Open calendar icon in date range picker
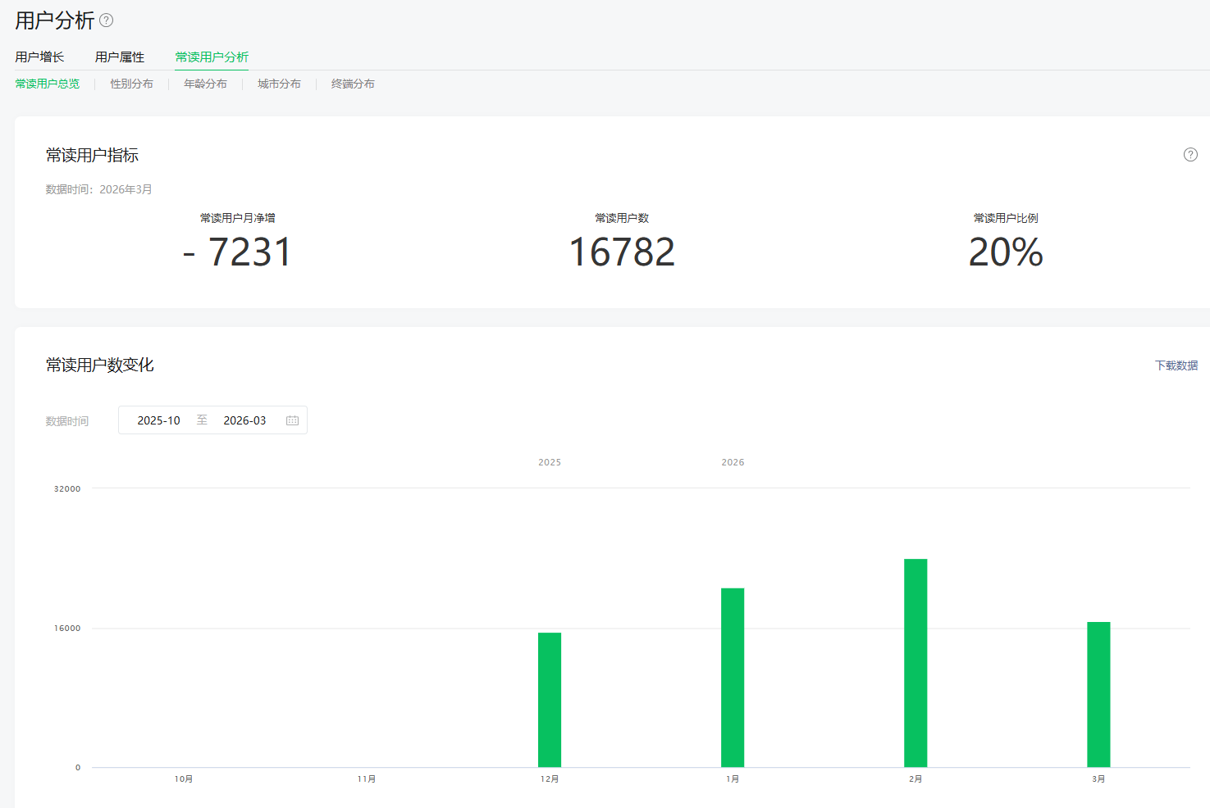The width and height of the screenshot is (1210, 808). click(292, 420)
